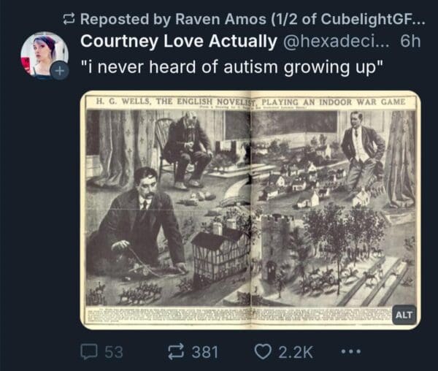The image size is (438, 371).
Task: Click the repost arrows icon beside "Reposted by"
Action: [x=69, y=19]
